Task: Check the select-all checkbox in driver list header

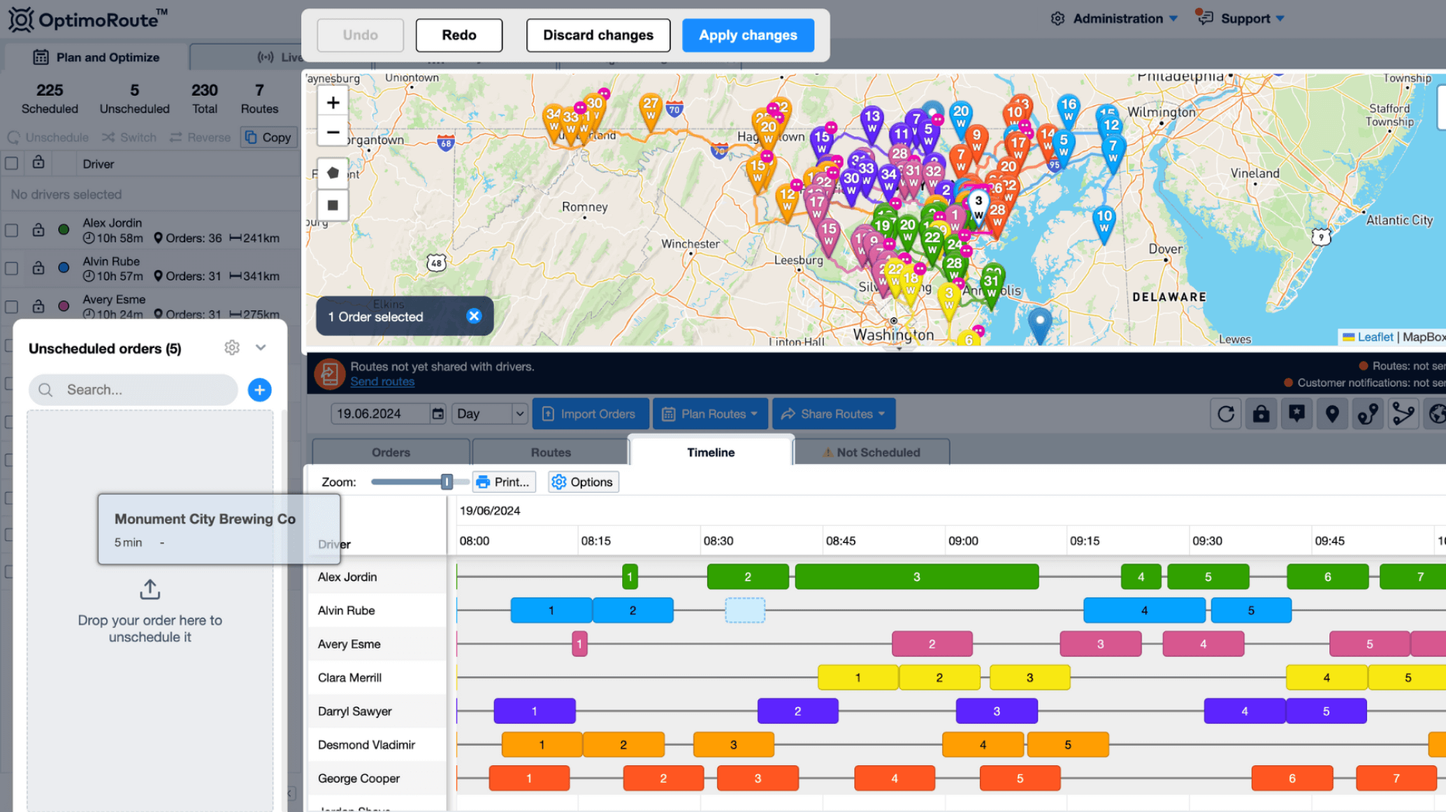Action: pos(11,163)
